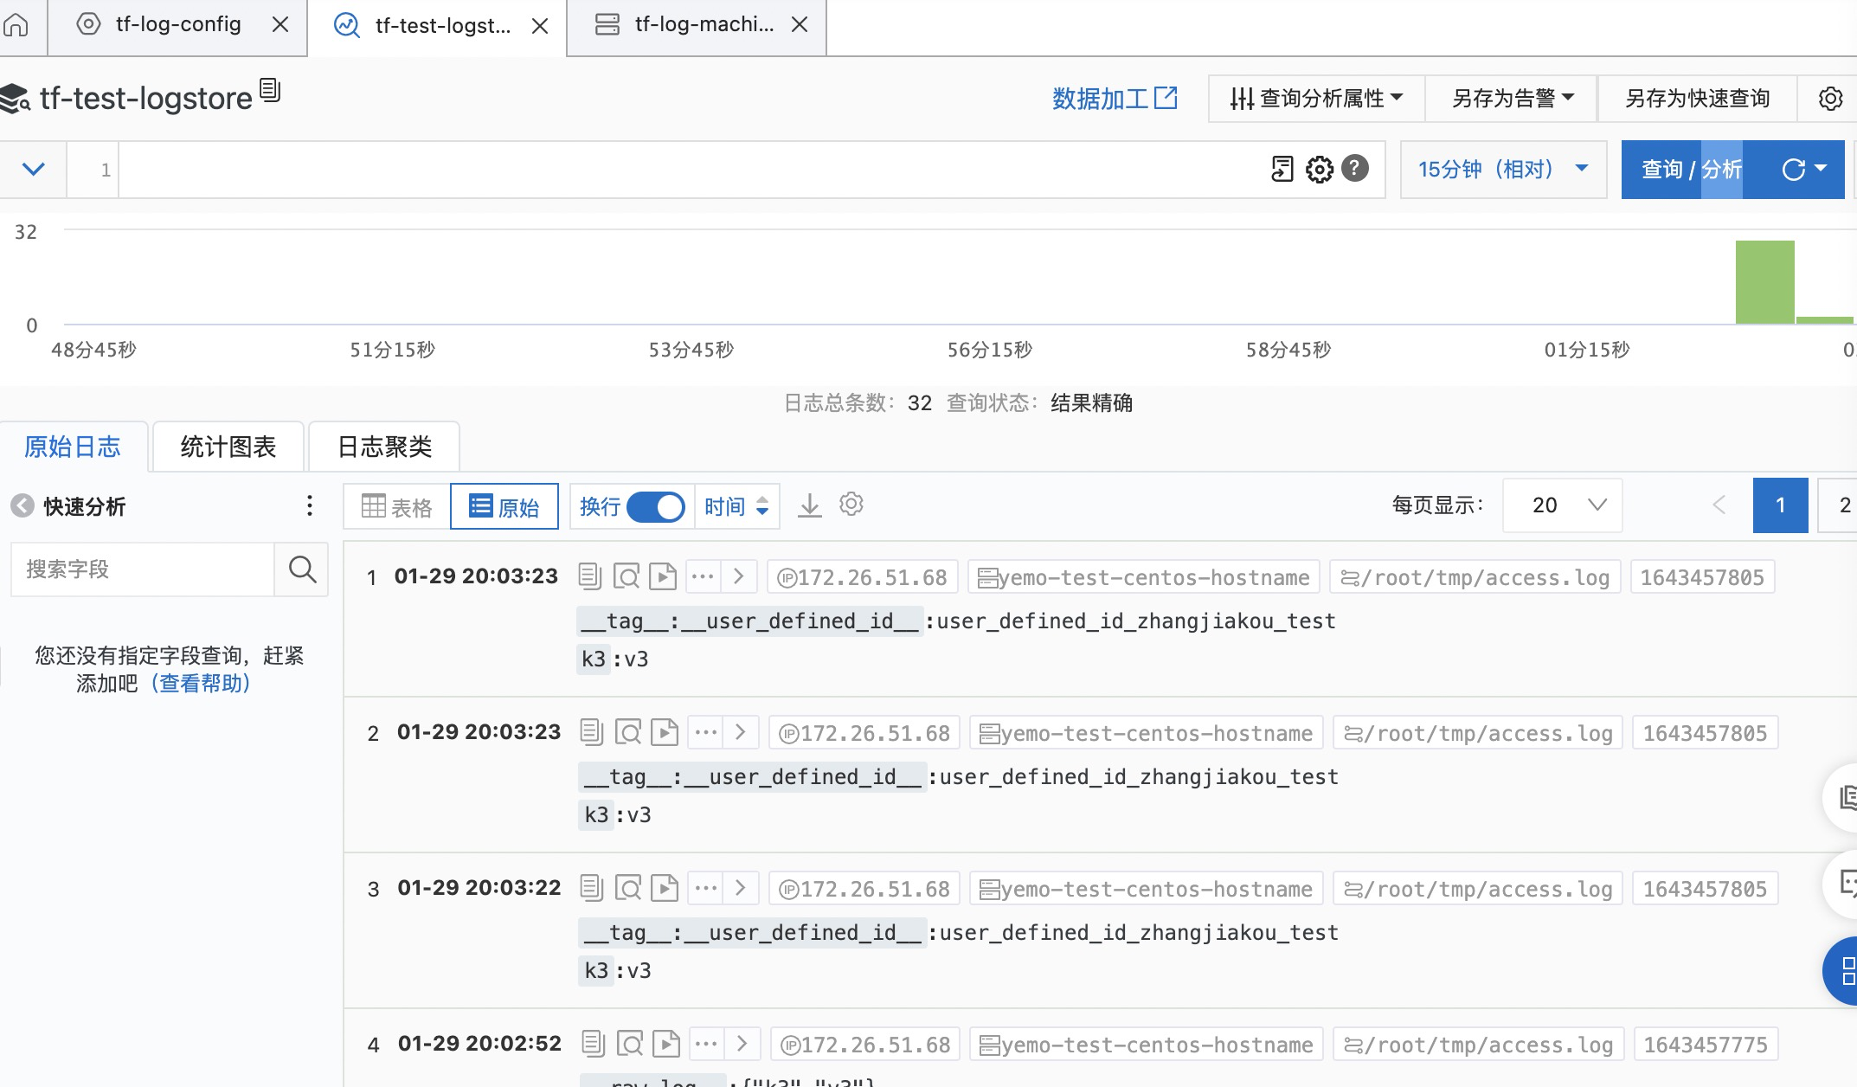Click /root/tmp/access.log tag in row 2
The image size is (1857, 1087).
click(1478, 733)
